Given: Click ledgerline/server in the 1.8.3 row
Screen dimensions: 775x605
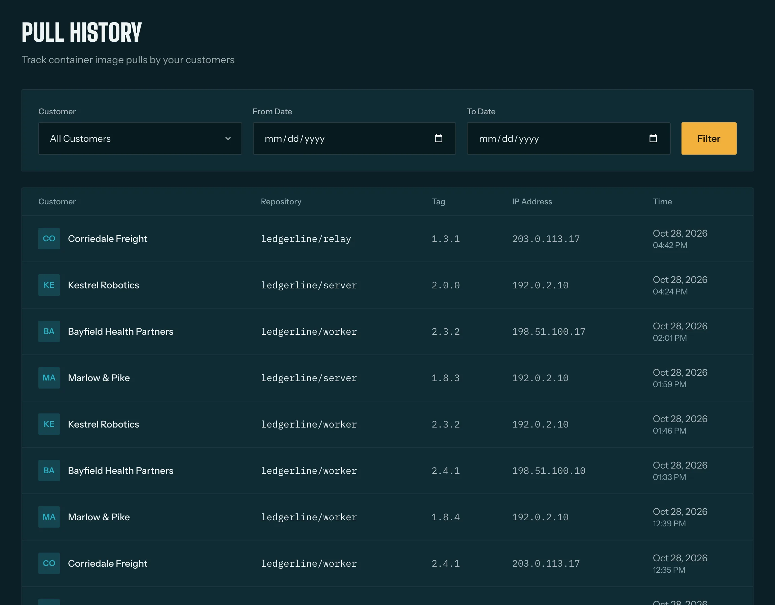Looking at the screenshot, I should point(309,378).
